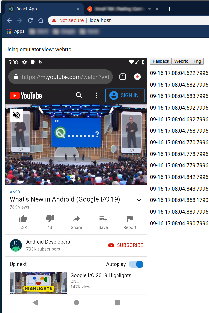Select the Png view button
The height and width of the screenshot is (313, 209).
point(197,61)
